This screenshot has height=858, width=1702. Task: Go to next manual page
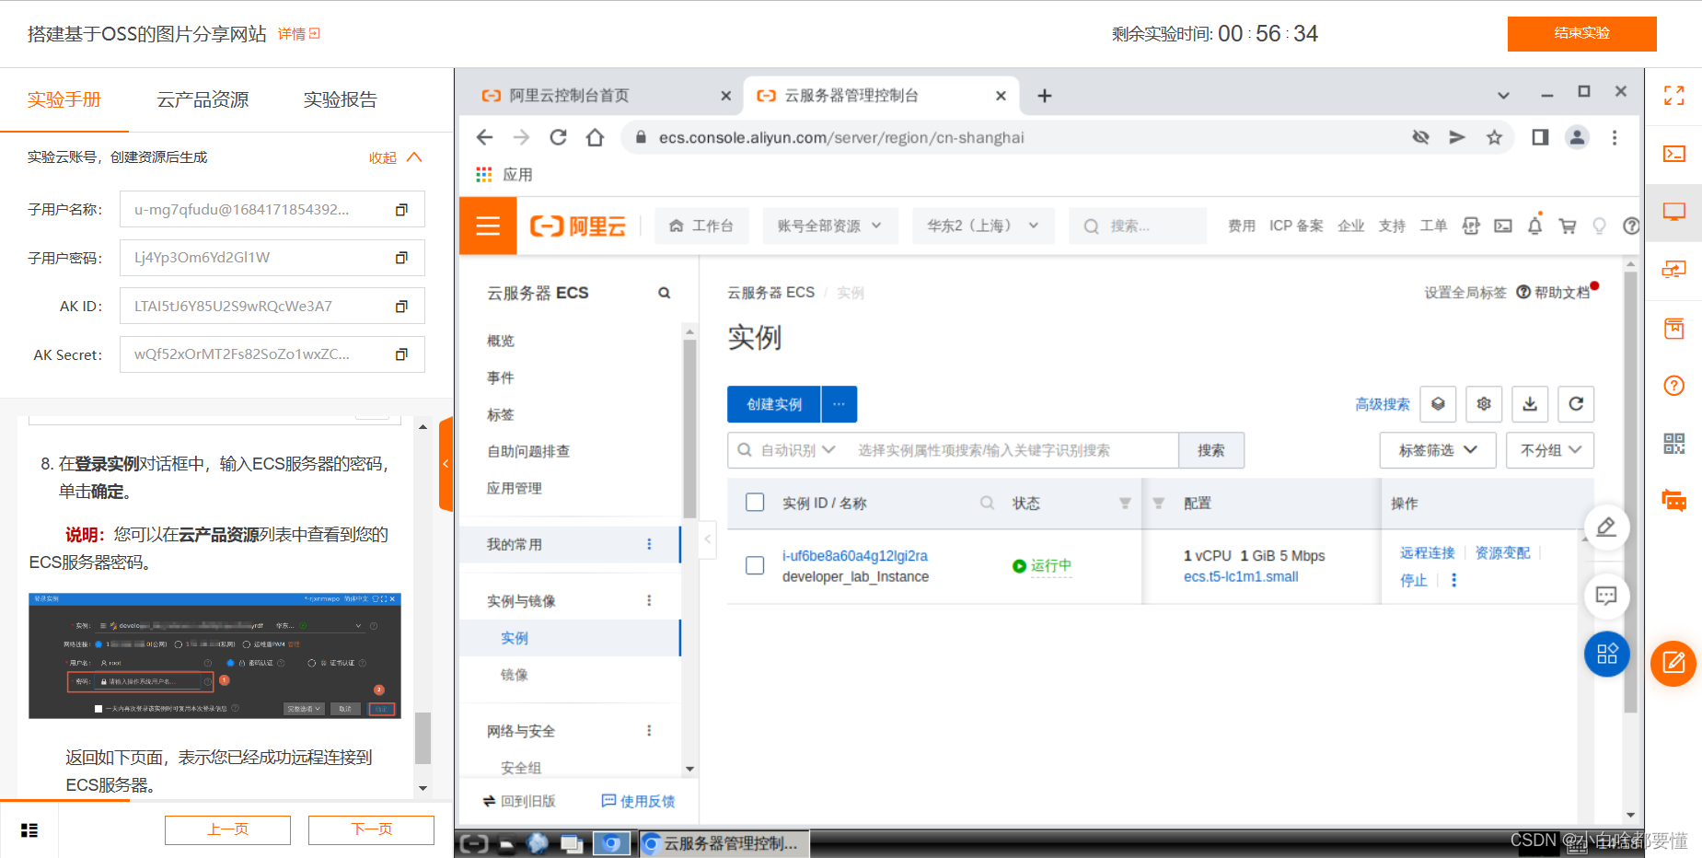[371, 829]
